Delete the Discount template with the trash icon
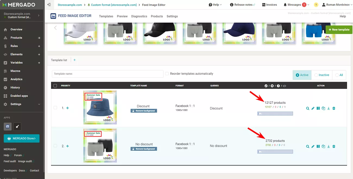The height and width of the screenshot is (179, 353). click(x=334, y=108)
